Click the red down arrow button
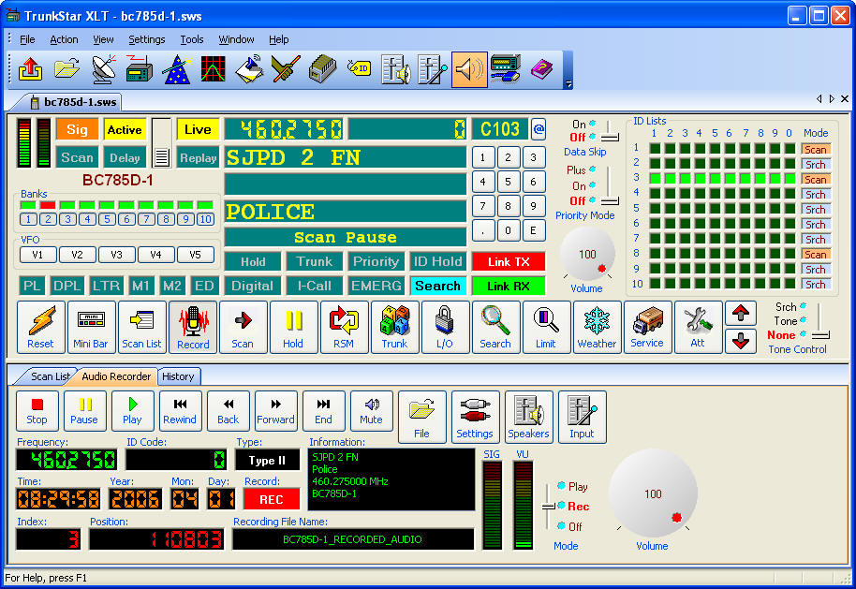Image resolution: width=856 pixels, height=589 pixels. click(741, 341)
